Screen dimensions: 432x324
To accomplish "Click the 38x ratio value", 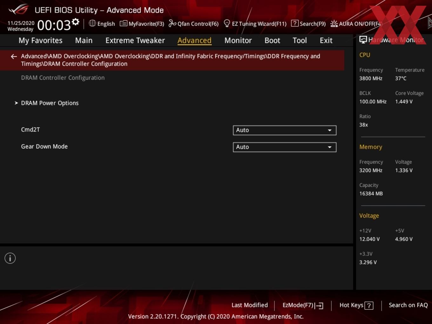I will click(363, 125).
